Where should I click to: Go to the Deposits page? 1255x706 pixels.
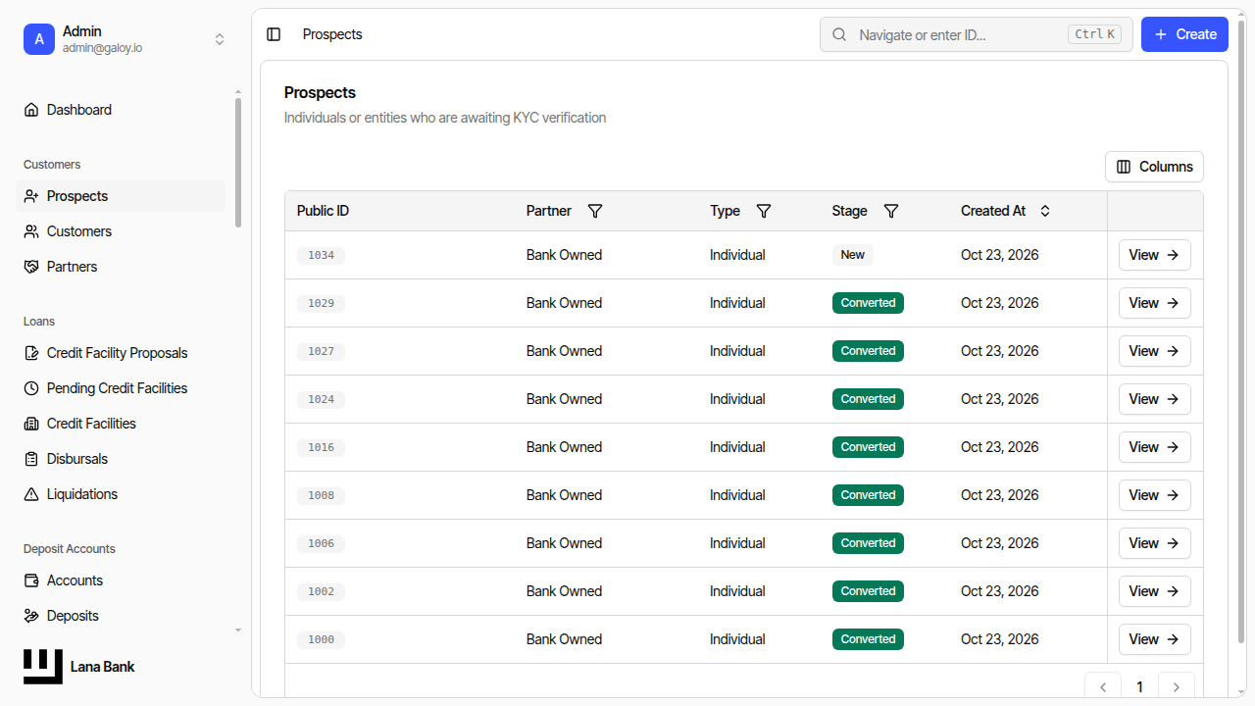tap(121, 616)
